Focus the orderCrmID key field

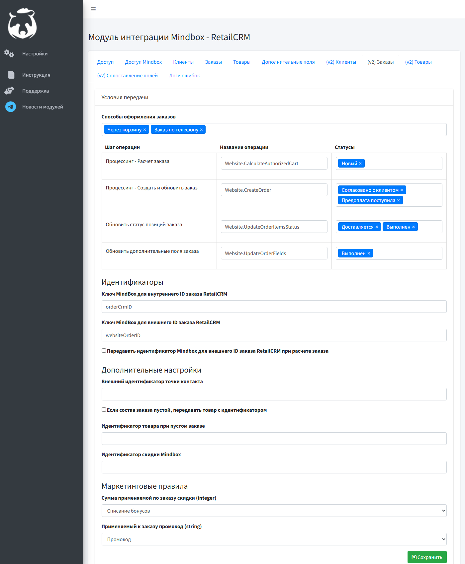click(274, 307)
